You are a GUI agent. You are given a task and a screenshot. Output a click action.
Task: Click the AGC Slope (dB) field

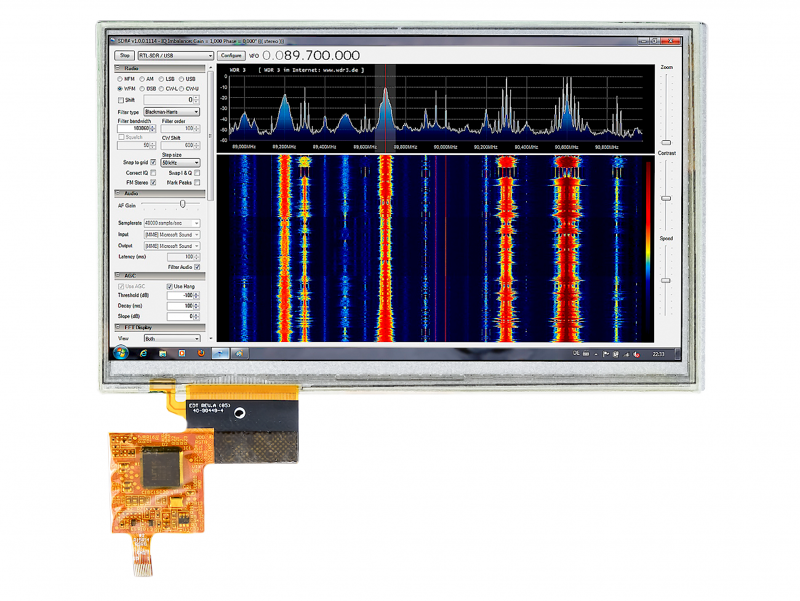183,316
